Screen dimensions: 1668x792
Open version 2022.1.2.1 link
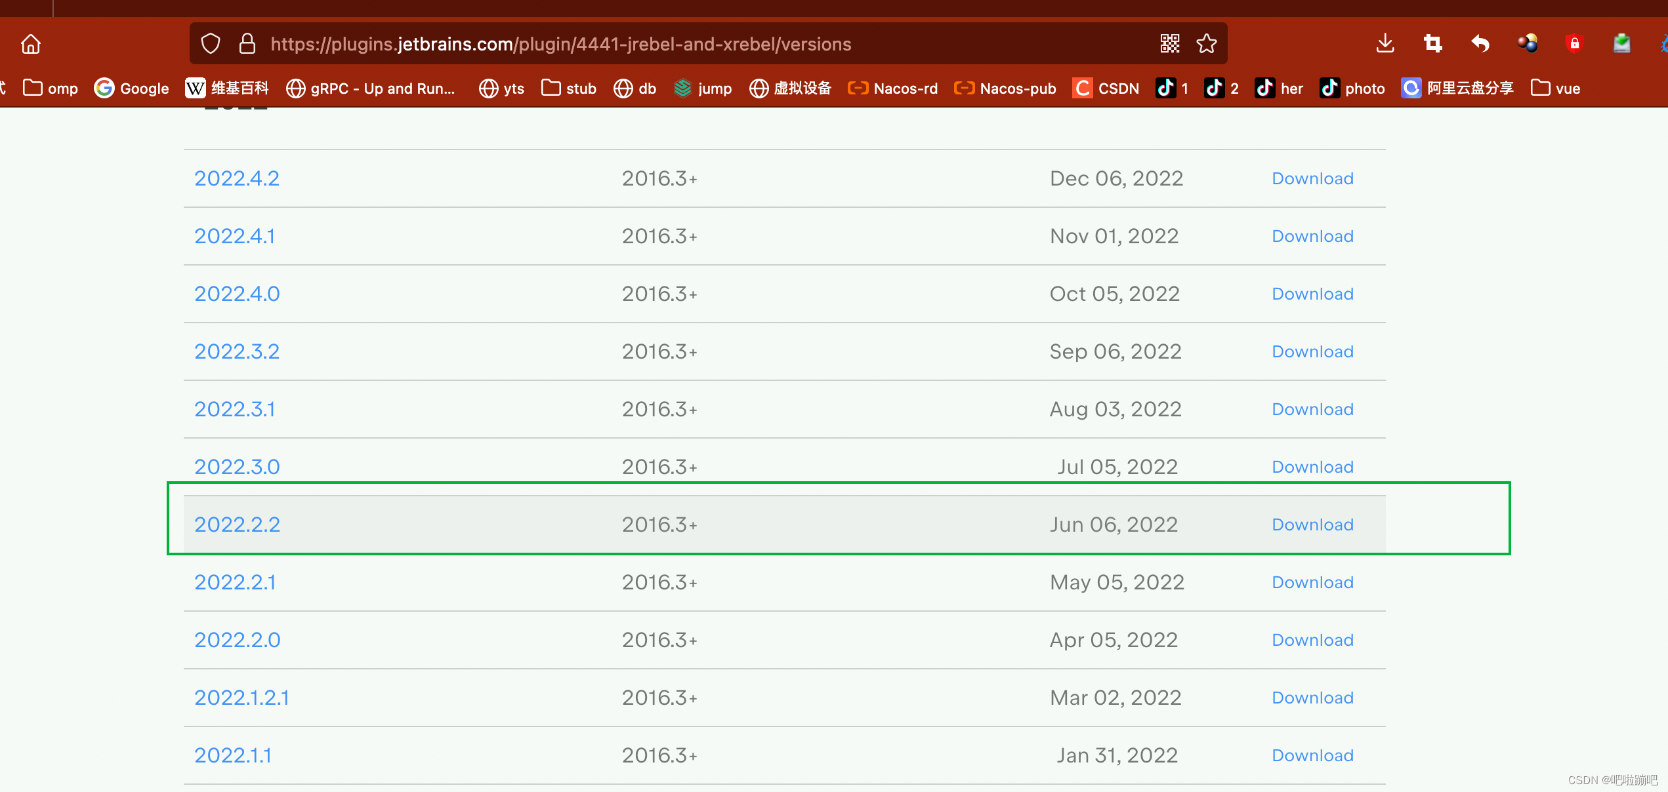(x=241, y=698)
